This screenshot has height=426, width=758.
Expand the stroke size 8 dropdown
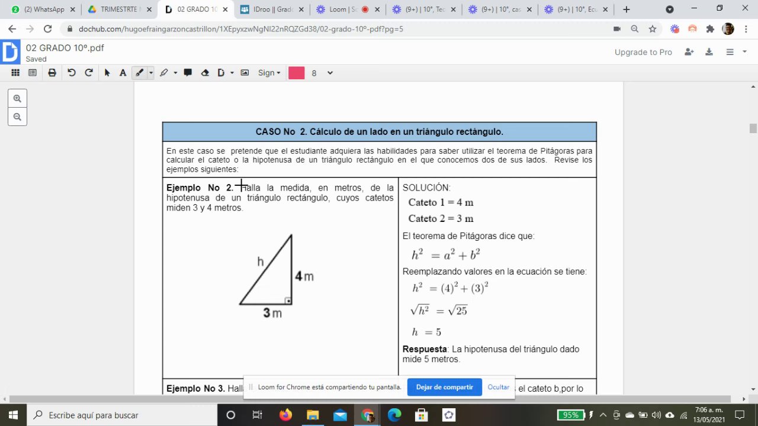coord(330,73)
